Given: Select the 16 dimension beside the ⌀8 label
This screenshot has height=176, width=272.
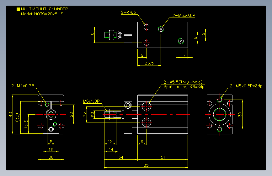Looking at the screenshot, I should [x=84, y=114].
